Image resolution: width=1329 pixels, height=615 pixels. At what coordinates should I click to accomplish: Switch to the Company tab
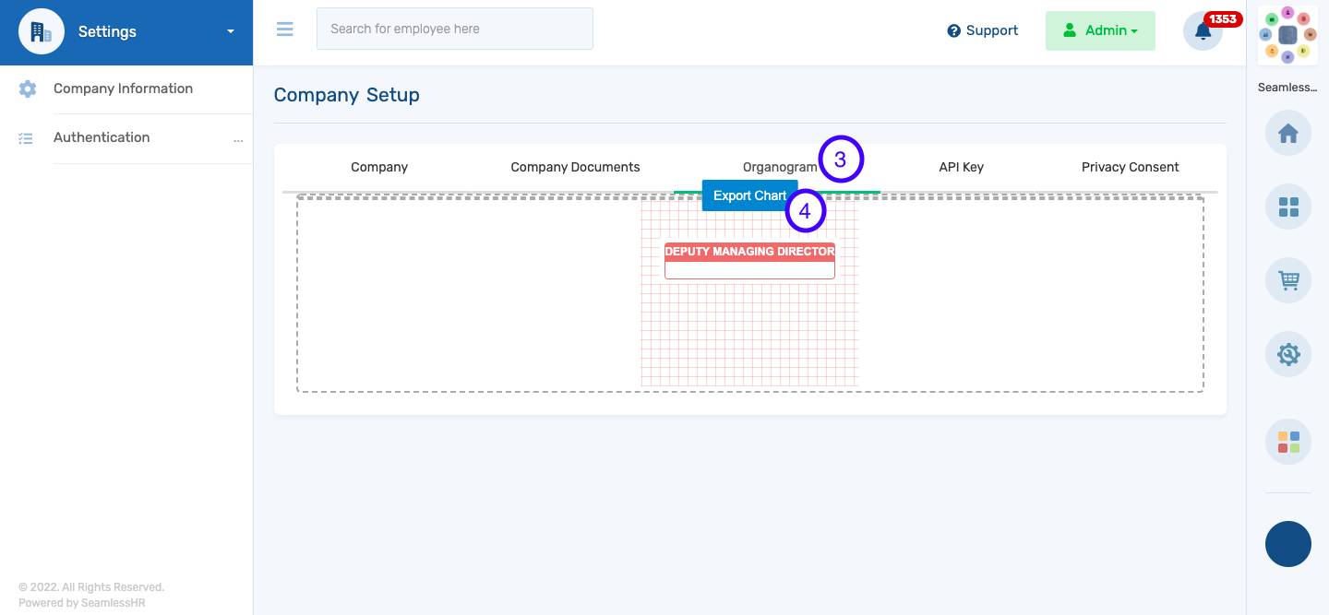pyautogui.click(x=379, y=167)
